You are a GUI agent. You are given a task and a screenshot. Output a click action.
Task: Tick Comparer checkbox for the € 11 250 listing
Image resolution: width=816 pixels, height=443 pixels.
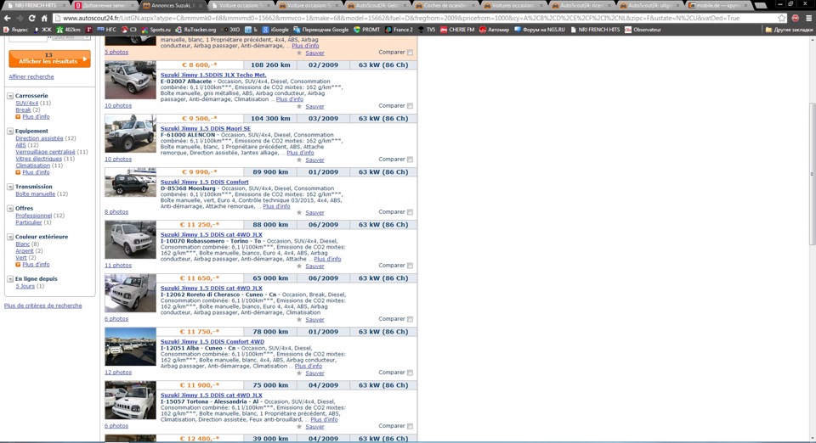pos(410,266)
